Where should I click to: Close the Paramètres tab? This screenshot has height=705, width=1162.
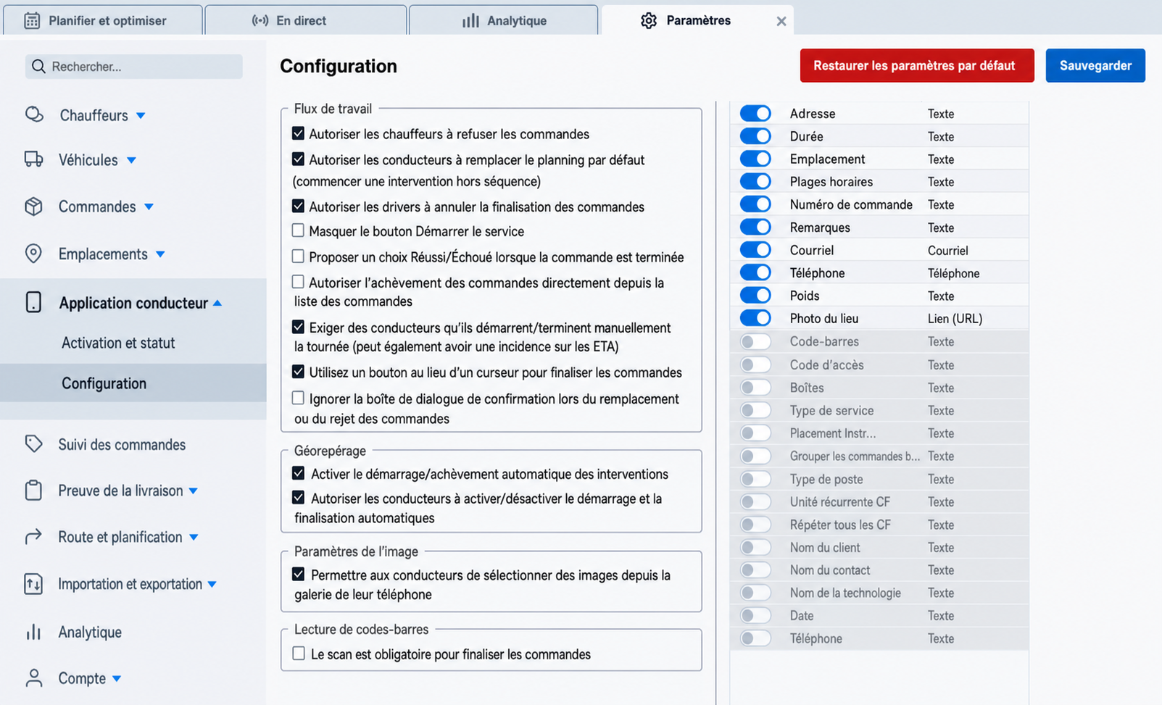pyautogui.click(x=781, y=21)
